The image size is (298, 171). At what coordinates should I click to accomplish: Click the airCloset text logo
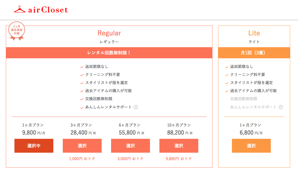click(x=48, y=10)
